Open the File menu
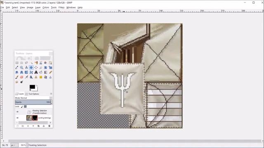This screenshot has width=264, height=148. click(x=2, y=7)
